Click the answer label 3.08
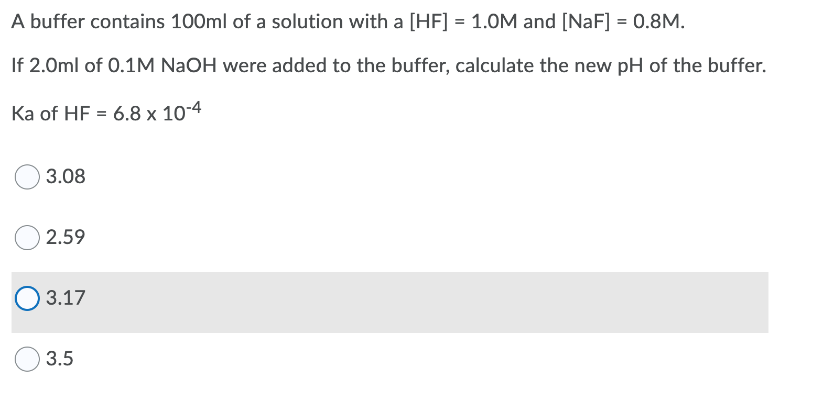 [x=65, y=177]
